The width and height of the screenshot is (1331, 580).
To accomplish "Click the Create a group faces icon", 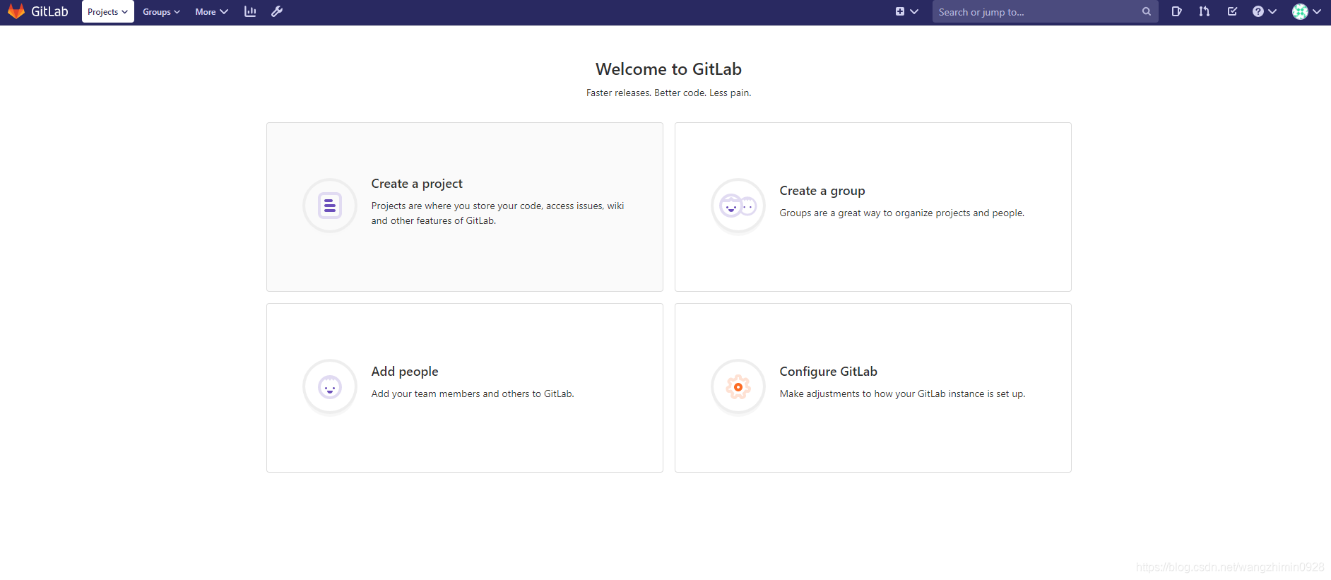I will (x=738, y=206).
